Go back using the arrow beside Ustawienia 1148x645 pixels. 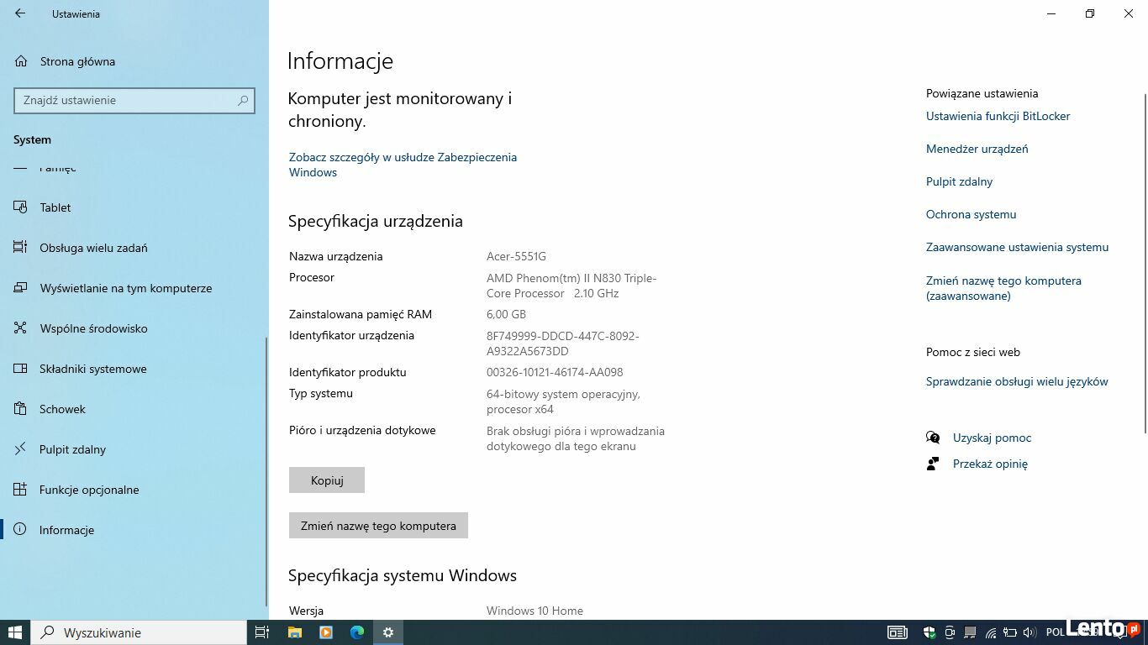pyautogui.click(x=20, y=13)
